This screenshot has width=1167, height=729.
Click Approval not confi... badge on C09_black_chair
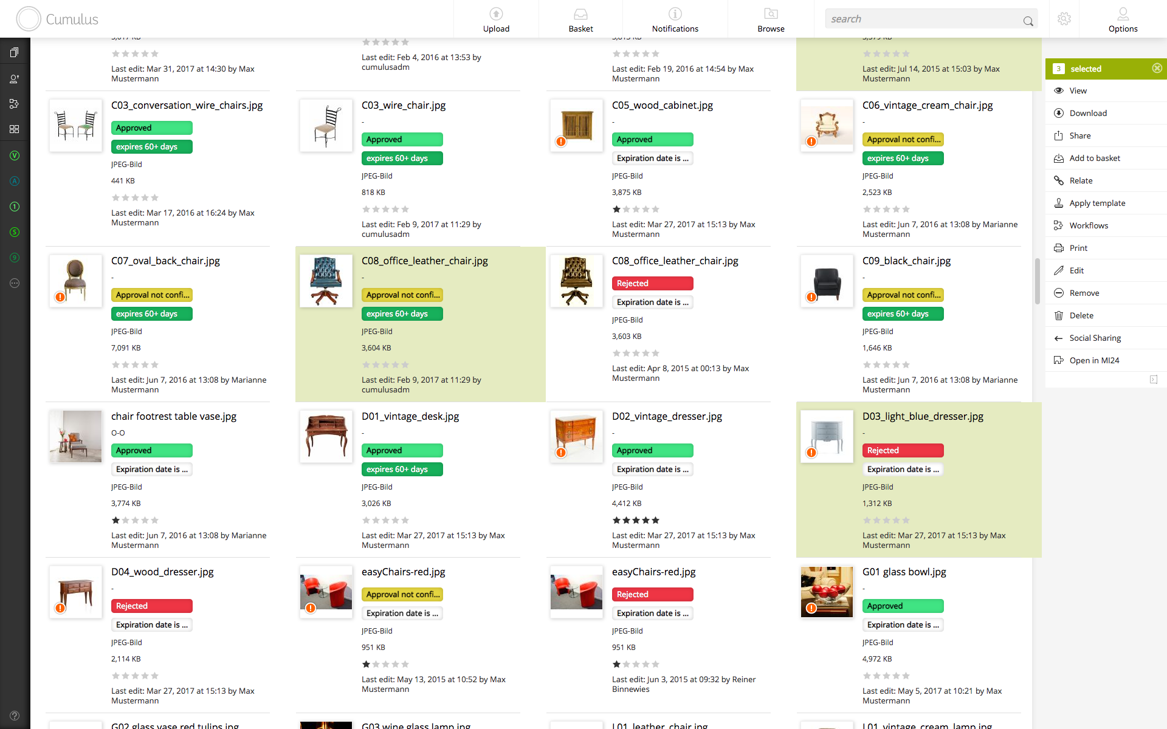tap(903, 295)
